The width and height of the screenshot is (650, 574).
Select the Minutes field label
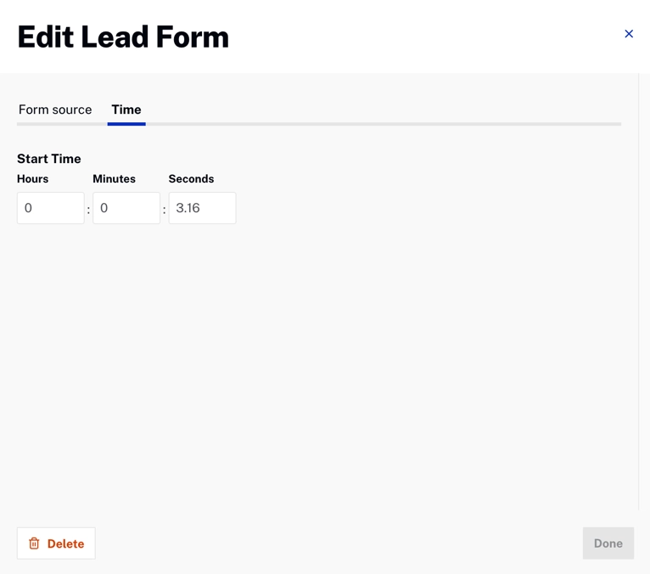point(114,179)
